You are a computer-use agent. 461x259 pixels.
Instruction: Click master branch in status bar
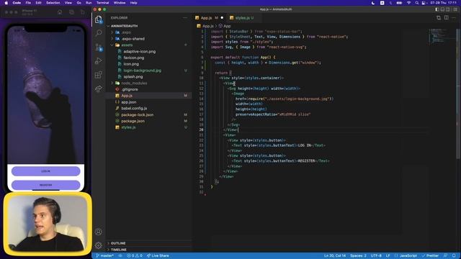[x=105, y=256]
